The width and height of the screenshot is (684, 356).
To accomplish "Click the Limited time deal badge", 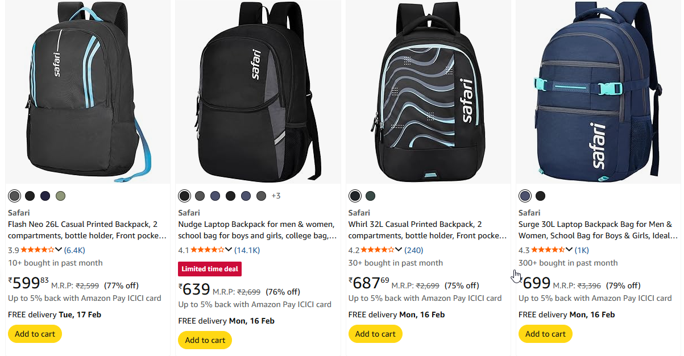I will tap(210, 269).
